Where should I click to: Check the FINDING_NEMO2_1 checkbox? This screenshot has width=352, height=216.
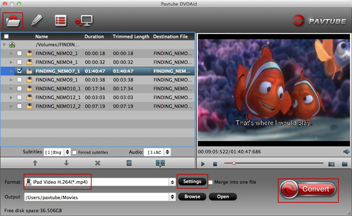tap(19, 53)
